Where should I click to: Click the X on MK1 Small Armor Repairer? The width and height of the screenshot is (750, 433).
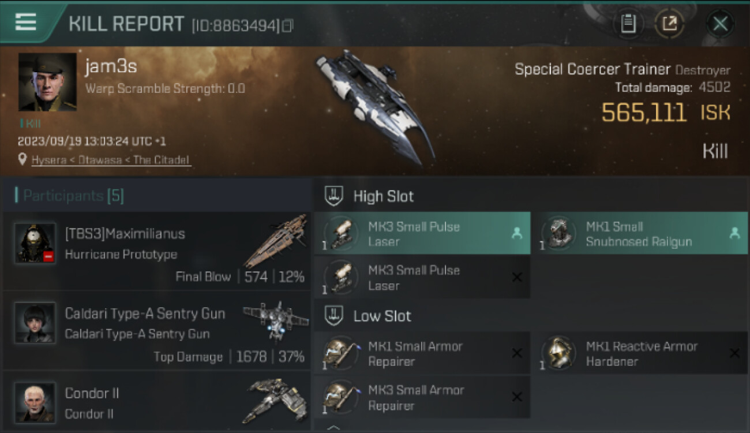pos(517,353)
